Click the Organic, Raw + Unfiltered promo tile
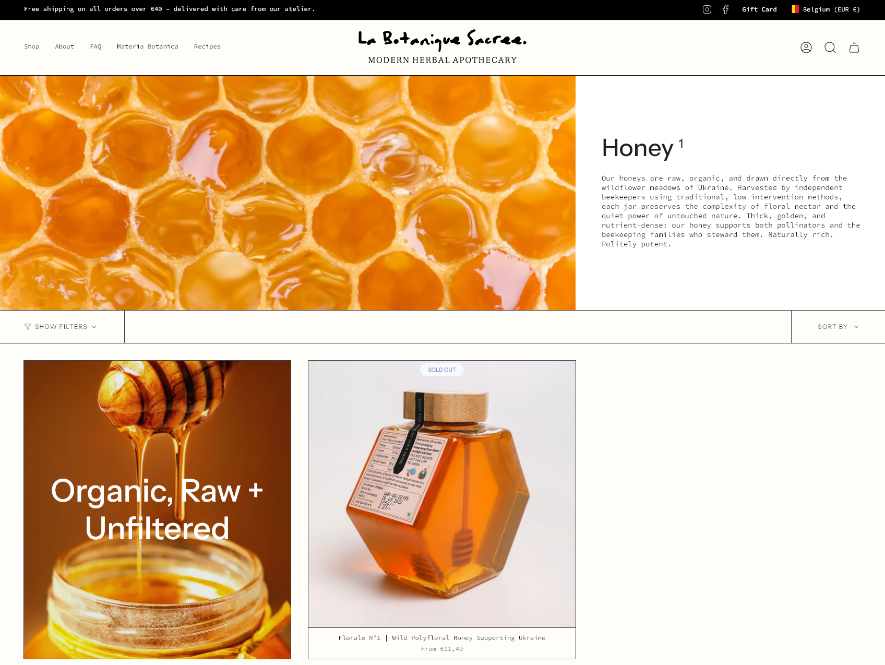The width and height of the screenshot is (885, 665). tap(157, 509)
